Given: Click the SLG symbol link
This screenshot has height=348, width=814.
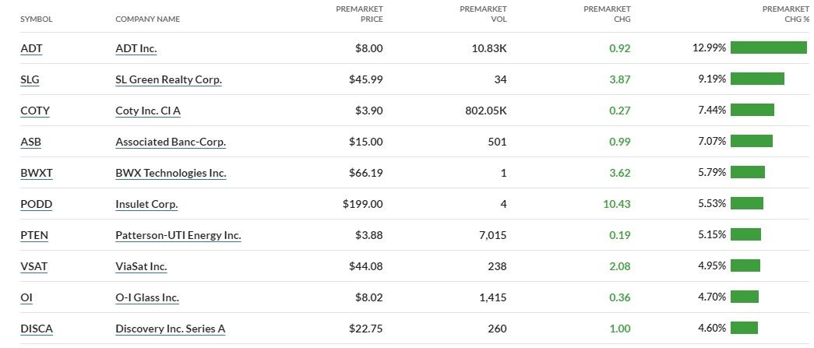Looking at the screenshot, I should (31, 79).
